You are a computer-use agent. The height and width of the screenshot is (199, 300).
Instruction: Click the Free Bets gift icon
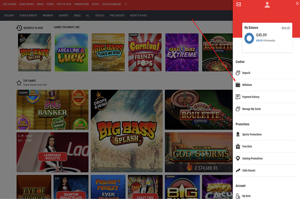(238, 146)
